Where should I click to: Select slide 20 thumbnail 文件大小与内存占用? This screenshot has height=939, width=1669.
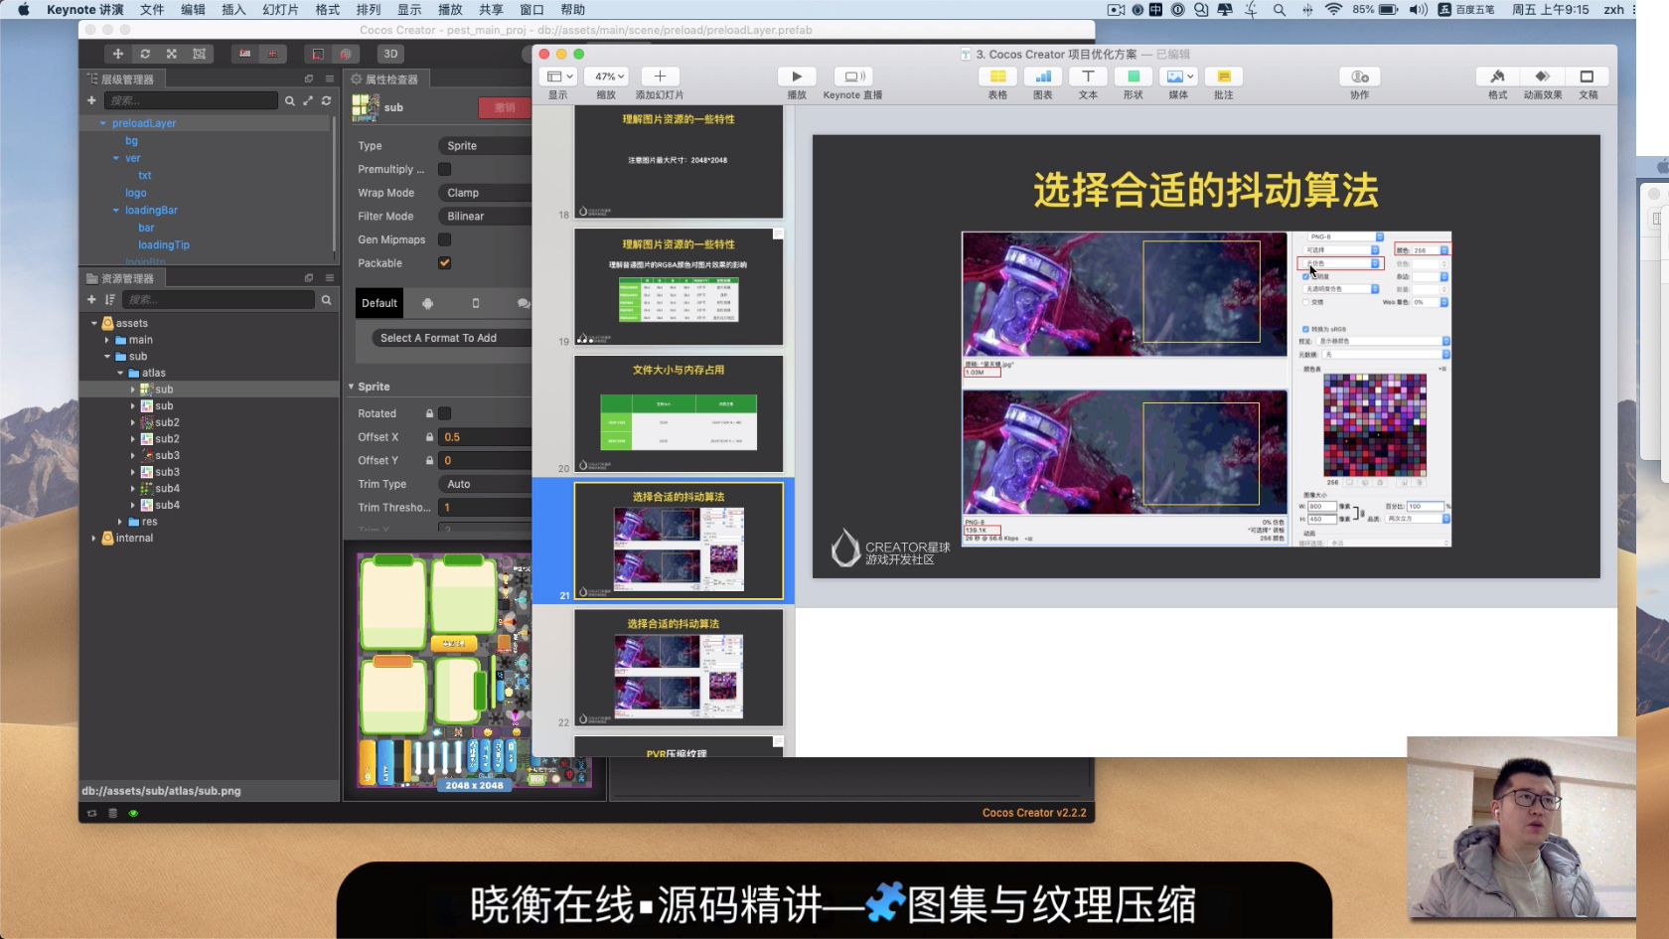click(679, 413)
